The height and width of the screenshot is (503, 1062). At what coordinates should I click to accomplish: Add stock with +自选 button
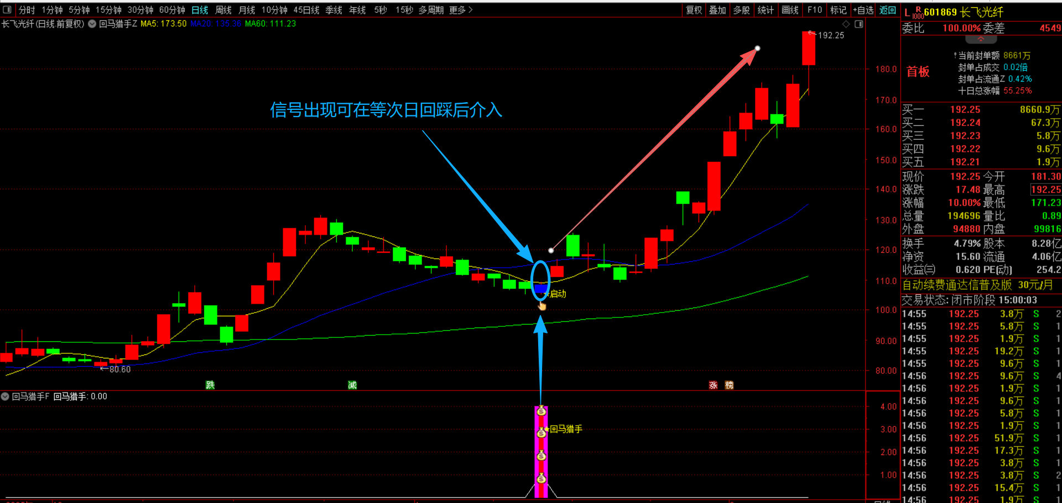pos(863,10)
